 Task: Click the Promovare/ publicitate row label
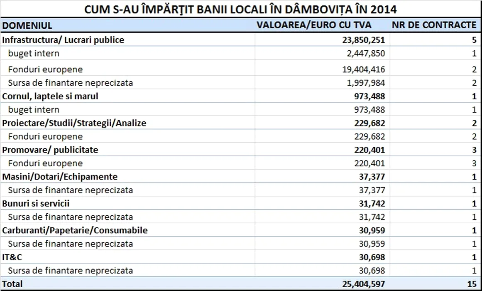click(50, 150)
